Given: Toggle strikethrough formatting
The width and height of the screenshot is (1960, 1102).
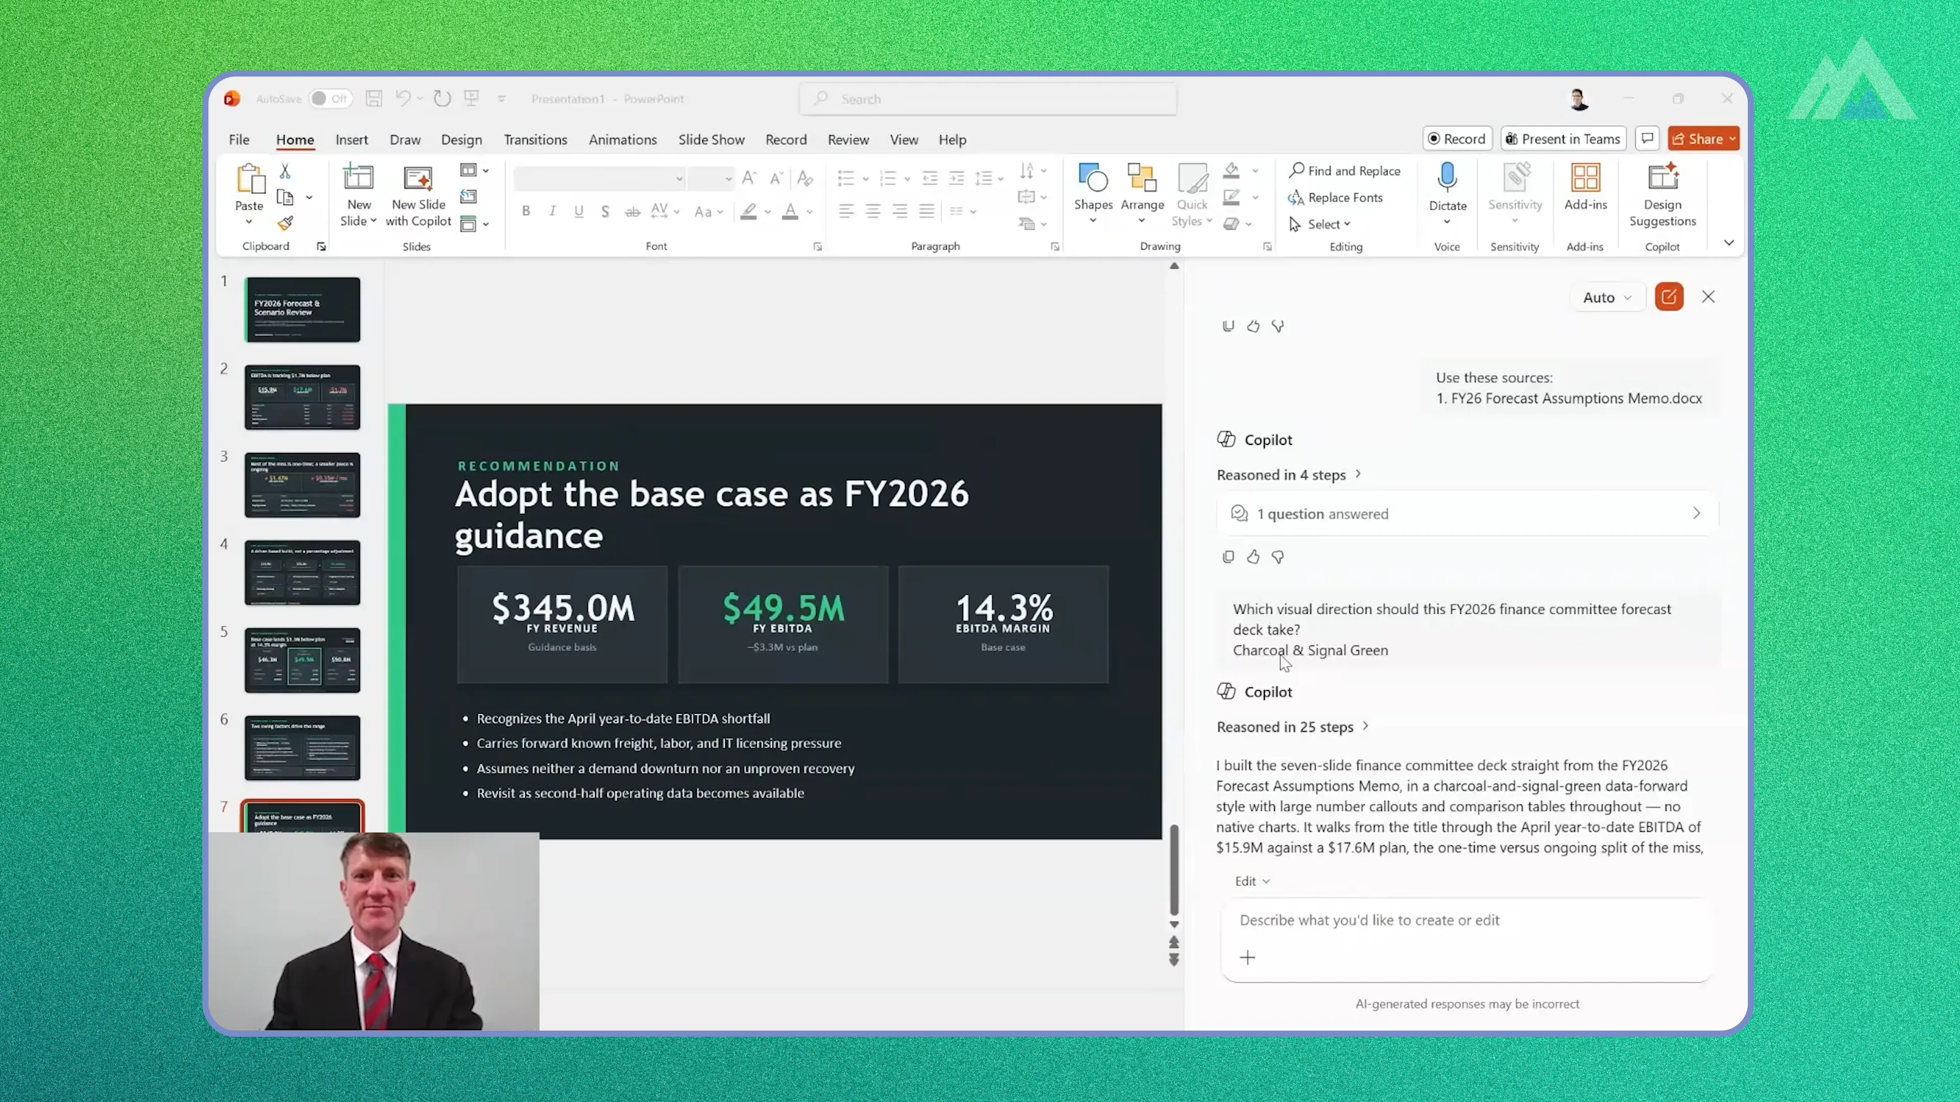Looking at the screenshot, I should pos(632,211).
